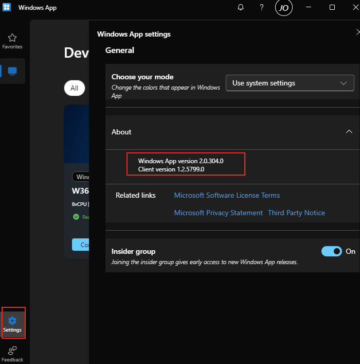360x364 pixels.
Task: Click the Windows App version 2.0.304.0 text
Action: [181, 161]
